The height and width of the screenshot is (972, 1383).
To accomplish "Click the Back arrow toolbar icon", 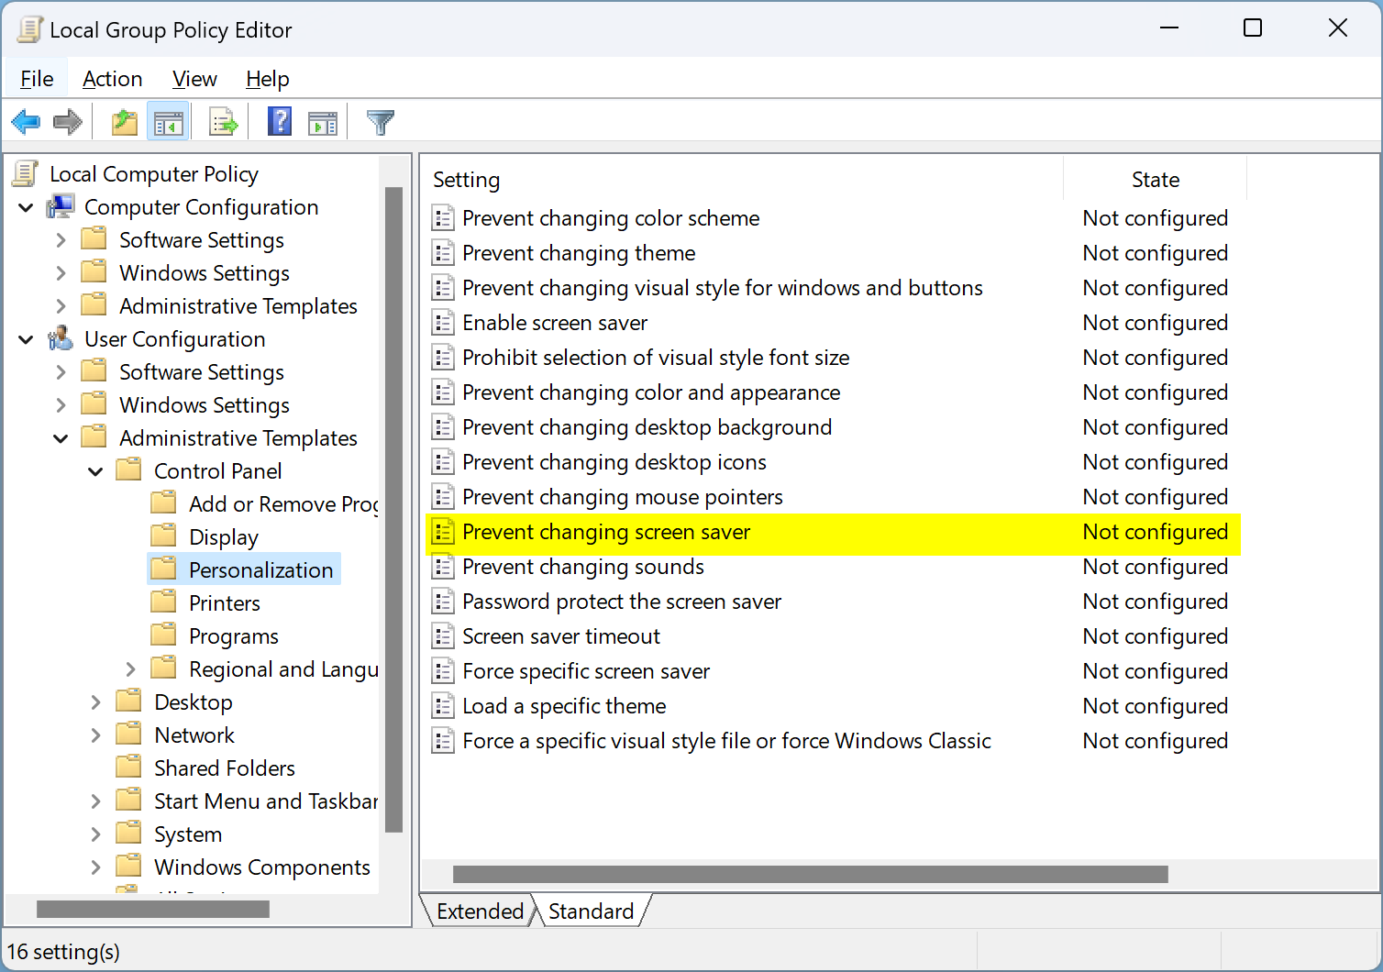I will point(26,122).
